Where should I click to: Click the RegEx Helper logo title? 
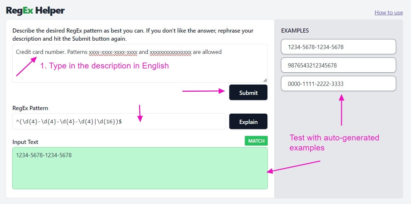[35, 10]
